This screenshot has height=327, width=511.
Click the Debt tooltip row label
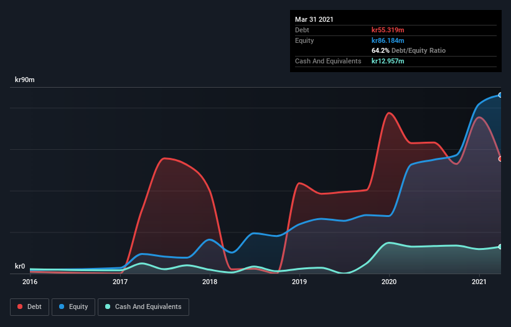(302, 30)
